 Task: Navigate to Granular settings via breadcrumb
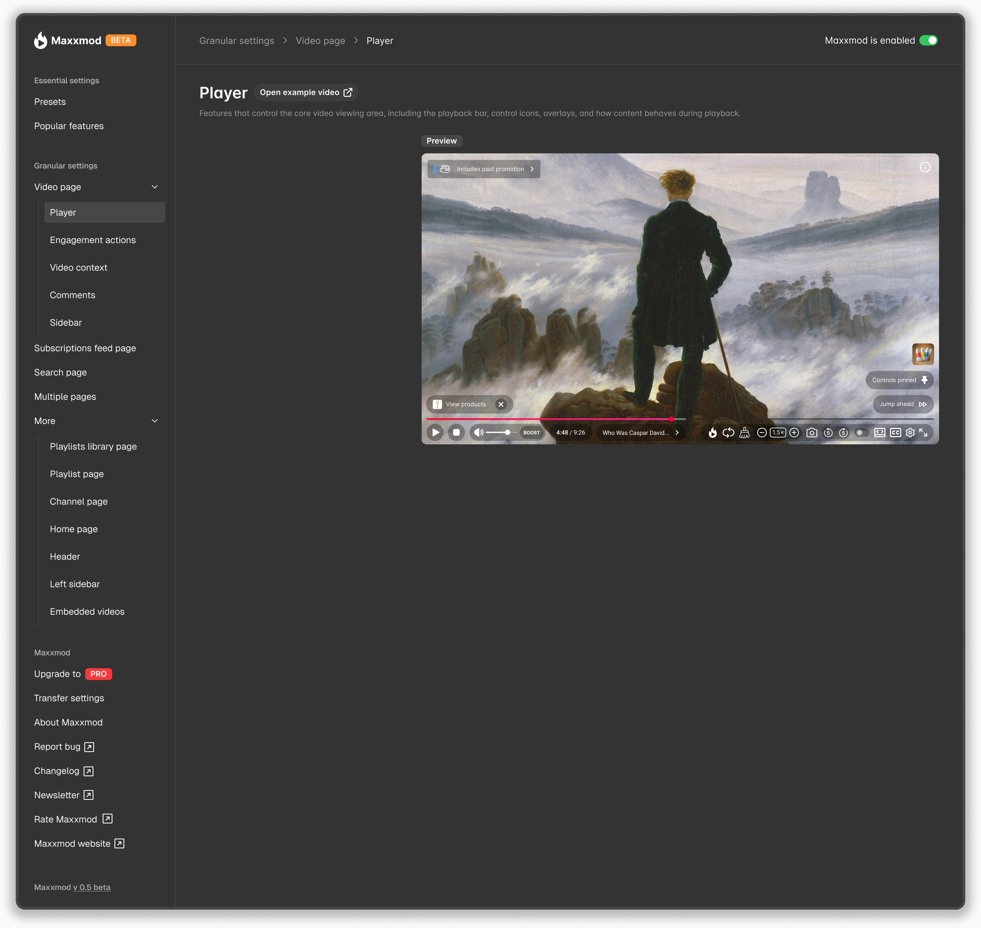point(237,41)
